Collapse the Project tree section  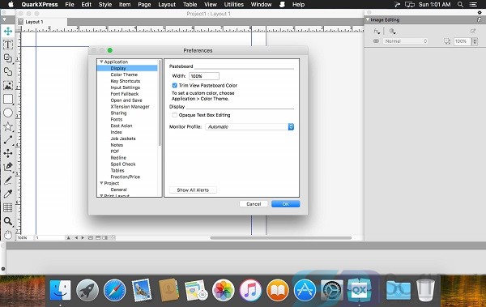101,183
